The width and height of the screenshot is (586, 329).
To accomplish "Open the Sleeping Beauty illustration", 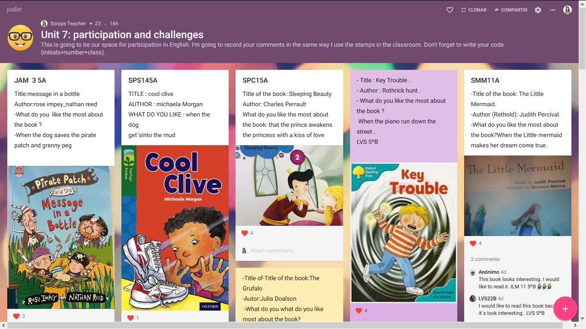I will [289, 185].
